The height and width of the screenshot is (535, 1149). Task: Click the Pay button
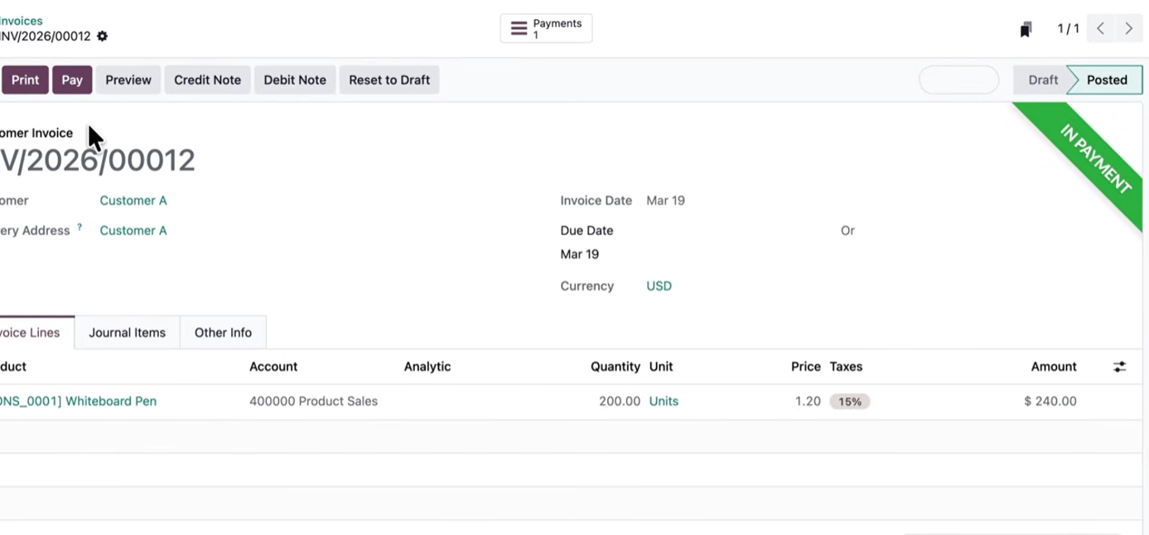[72, 80]
